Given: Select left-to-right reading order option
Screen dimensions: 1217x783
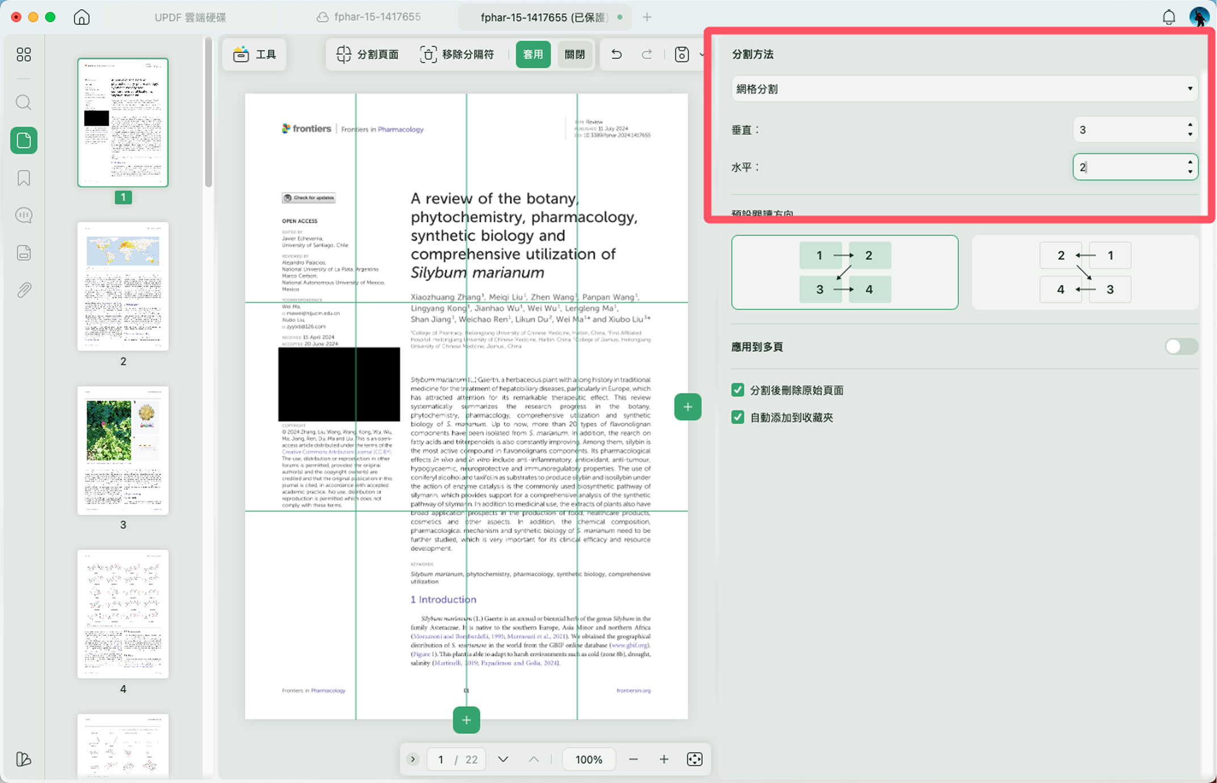Looking at the screenshot, I should click(845, 272).
